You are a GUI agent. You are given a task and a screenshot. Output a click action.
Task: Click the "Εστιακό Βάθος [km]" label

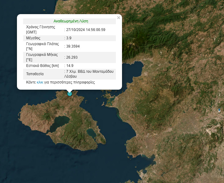point(43,66)
